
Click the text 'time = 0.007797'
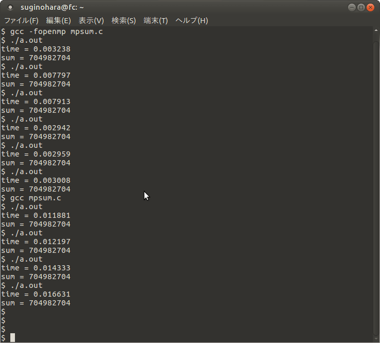[x=36, y=75]
